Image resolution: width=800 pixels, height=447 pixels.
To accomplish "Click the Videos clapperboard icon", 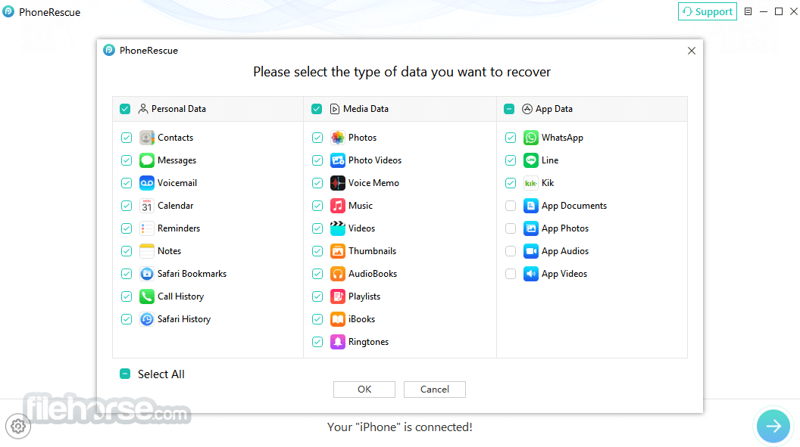I will [338, 228].
